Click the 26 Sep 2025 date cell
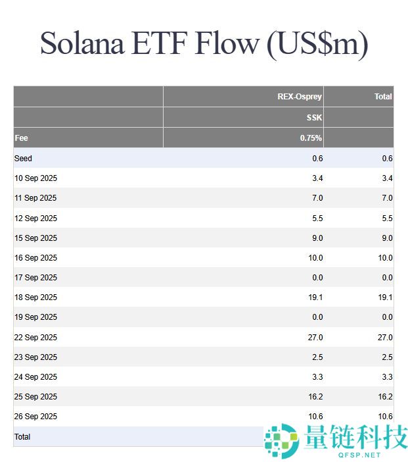This screenshot has width=408, height=462. 35,417
